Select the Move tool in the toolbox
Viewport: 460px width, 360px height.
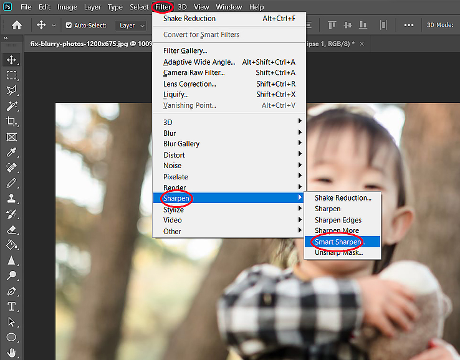coord(11,60)
